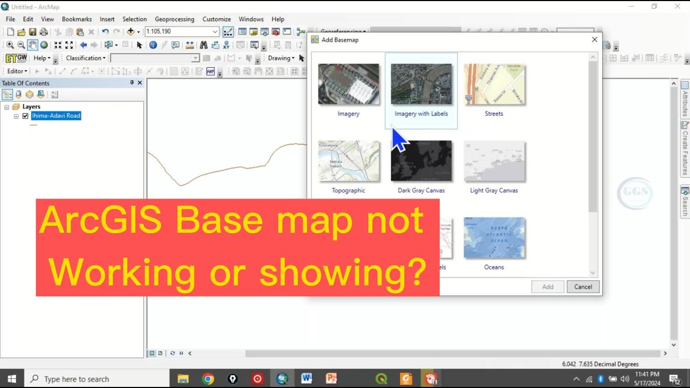Open the map scale dropdown
This screenshot has height=388, width=690.
coord(215,32)
